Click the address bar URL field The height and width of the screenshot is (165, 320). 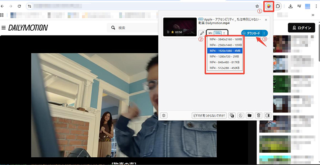[143, 6]
